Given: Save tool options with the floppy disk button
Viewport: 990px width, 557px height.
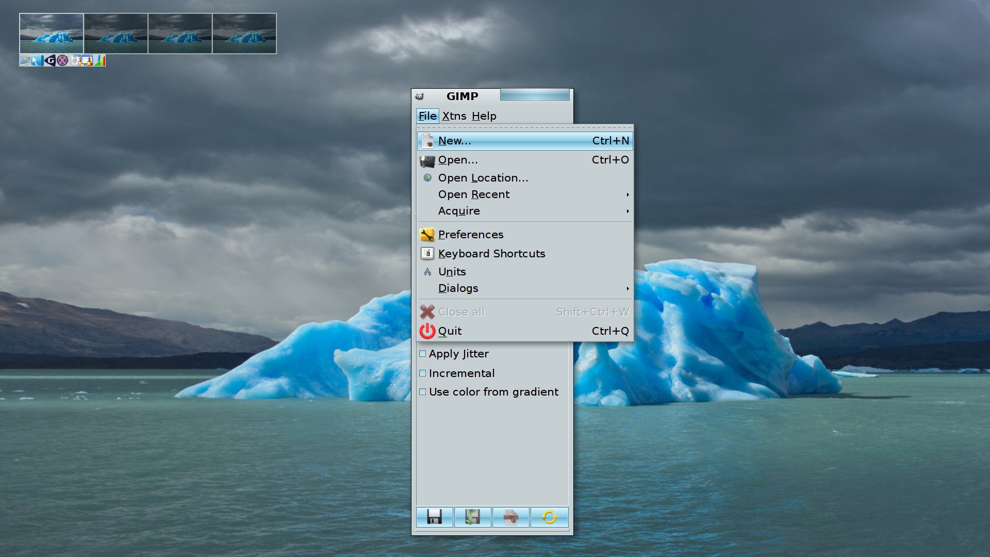Looking at the screenshot, I should pos(434,517).
